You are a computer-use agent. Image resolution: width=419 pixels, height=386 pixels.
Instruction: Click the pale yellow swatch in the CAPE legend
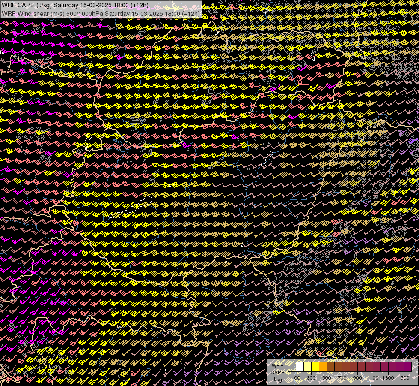[x=308, y=367]
